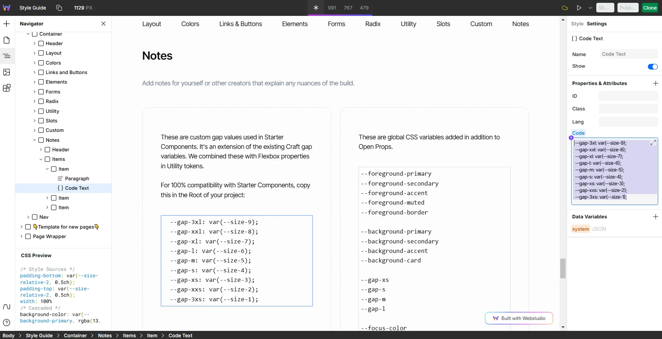
Task: Click inside the Class input field
Action: pyautogui.click(x=628, y=109)
